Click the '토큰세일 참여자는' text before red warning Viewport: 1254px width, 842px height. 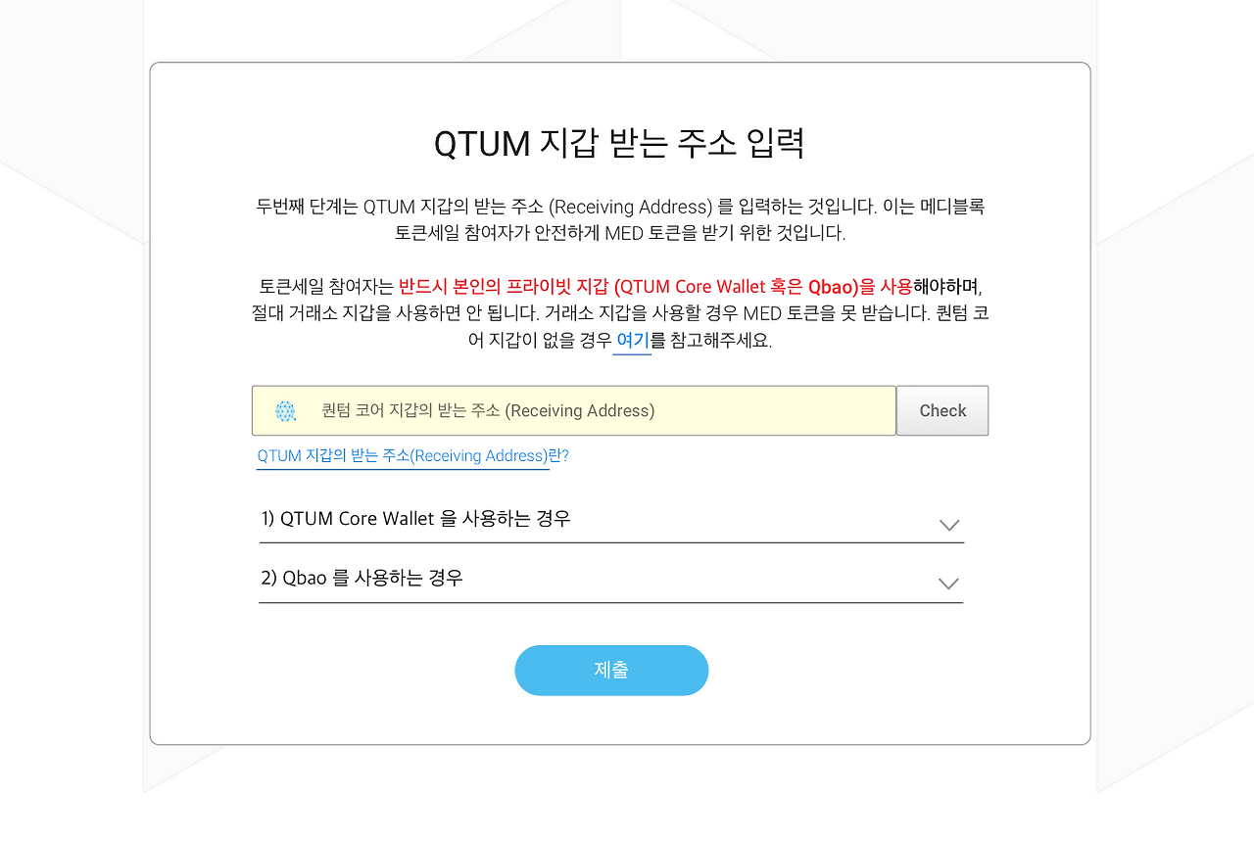[x=326, y=287]
